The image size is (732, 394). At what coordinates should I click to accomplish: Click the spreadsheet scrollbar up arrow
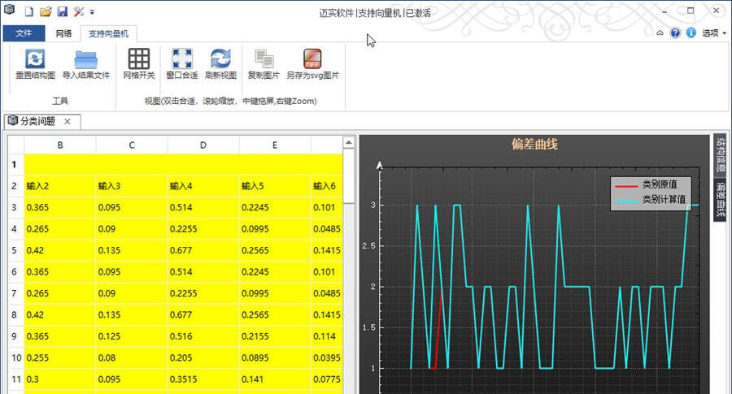pos(349,143)
